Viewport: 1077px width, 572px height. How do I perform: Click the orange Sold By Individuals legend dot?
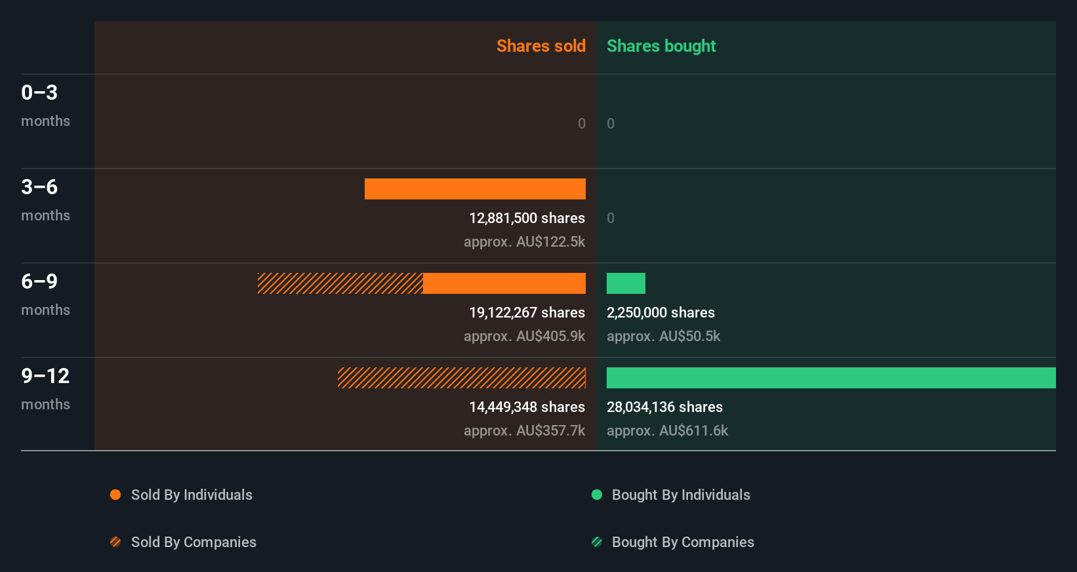(115, 495)
